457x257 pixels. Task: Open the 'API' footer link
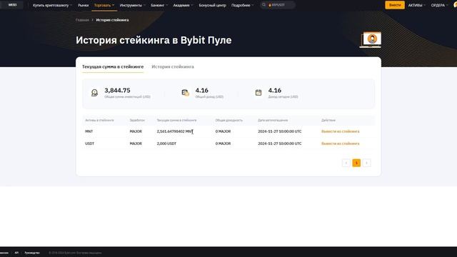16,253
